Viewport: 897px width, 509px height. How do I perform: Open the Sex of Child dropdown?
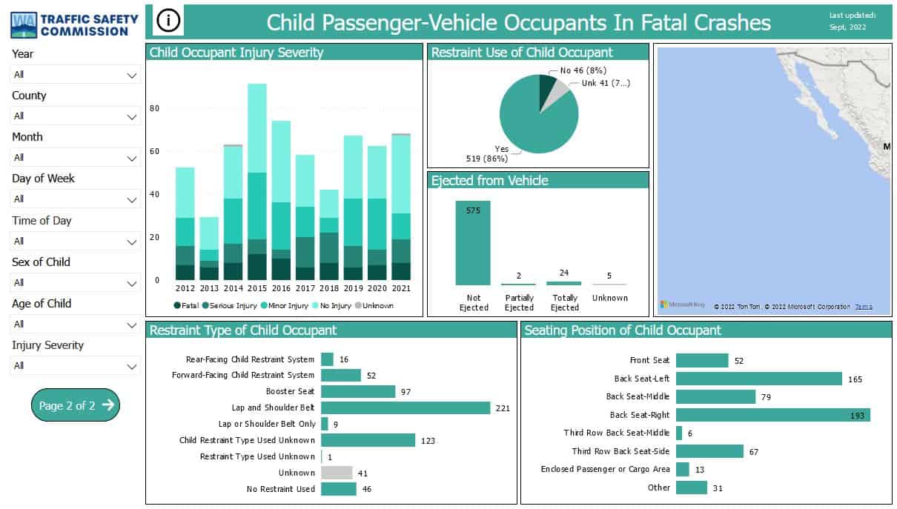[74, 282]
